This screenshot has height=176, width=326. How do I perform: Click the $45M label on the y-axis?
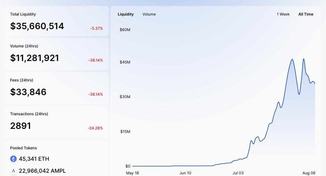coord(125,62)
